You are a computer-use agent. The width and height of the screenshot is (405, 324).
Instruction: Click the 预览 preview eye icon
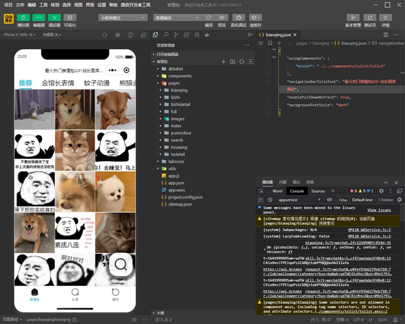[221, 18]
